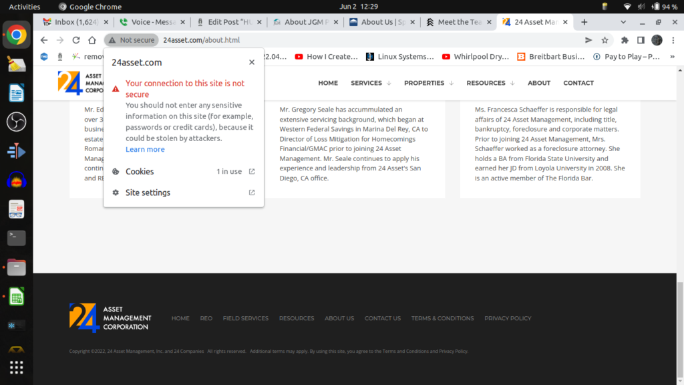
Task: Open the Linux Systems bookmark
Action: click(400, 57)
